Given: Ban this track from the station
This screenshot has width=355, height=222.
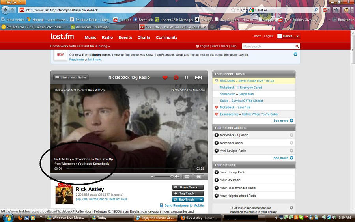Looking at the screenshot, I should click(x=176, y=78).
